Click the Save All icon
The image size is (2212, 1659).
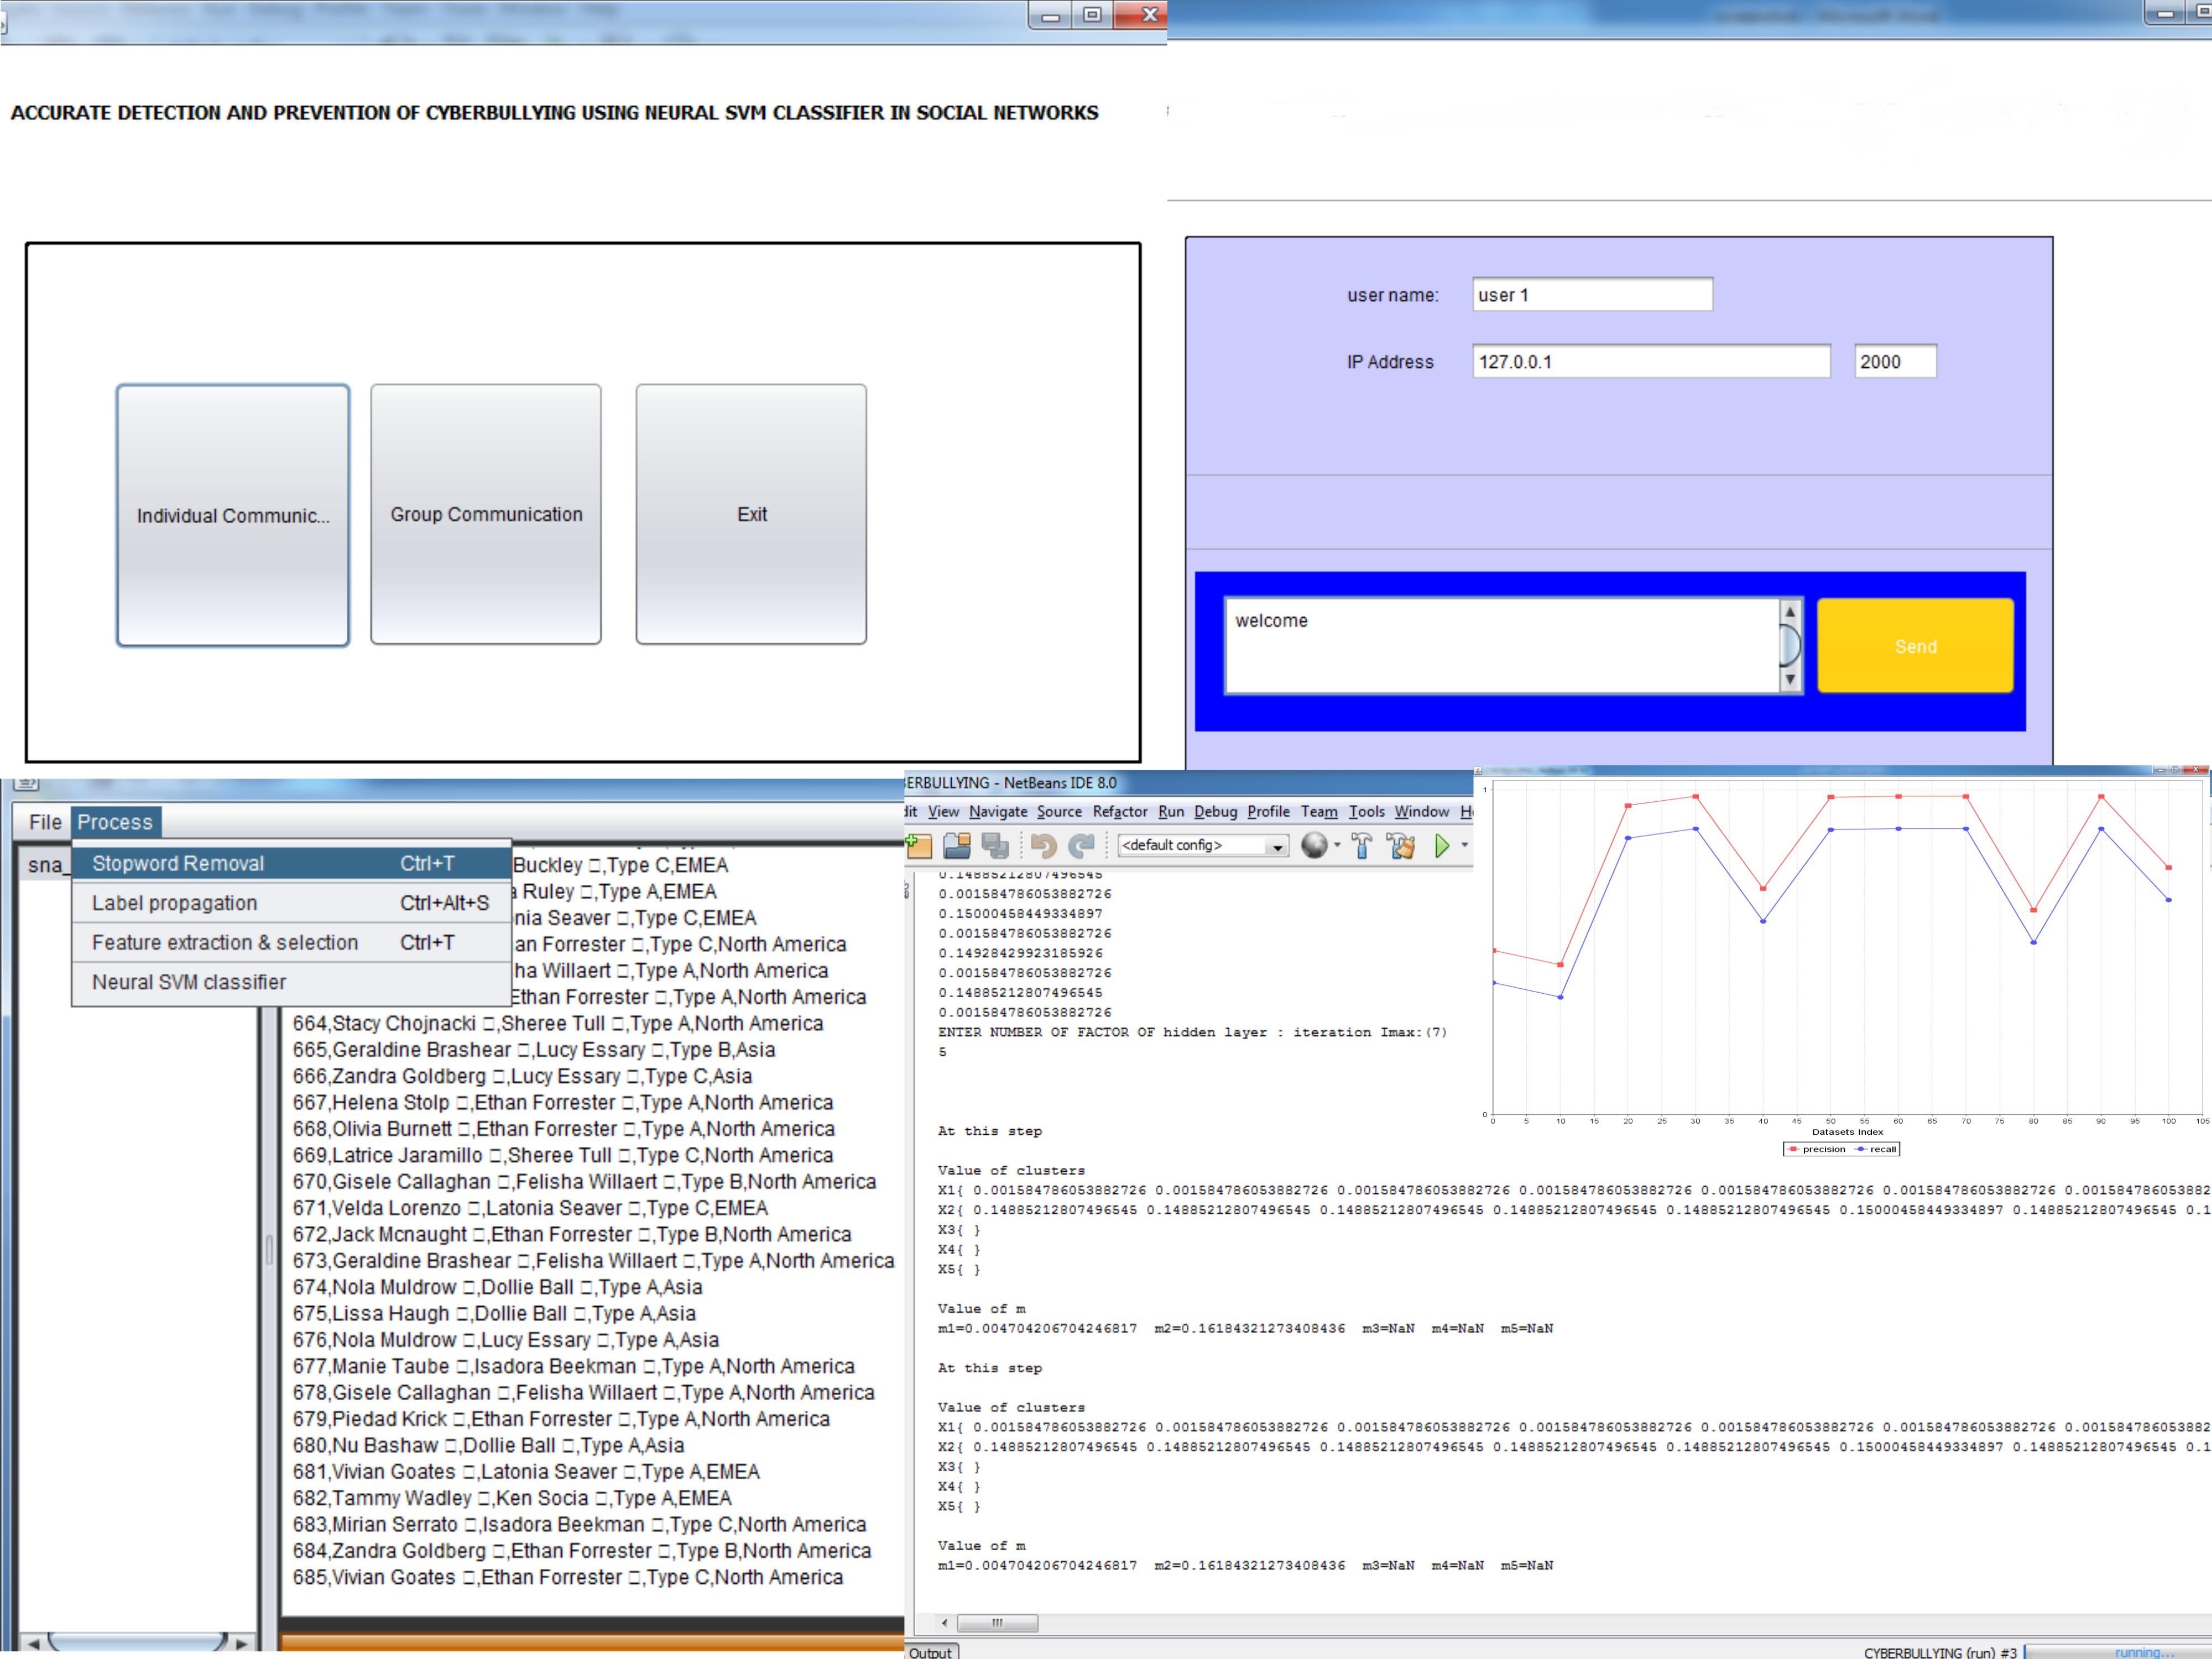click(995, 846)
